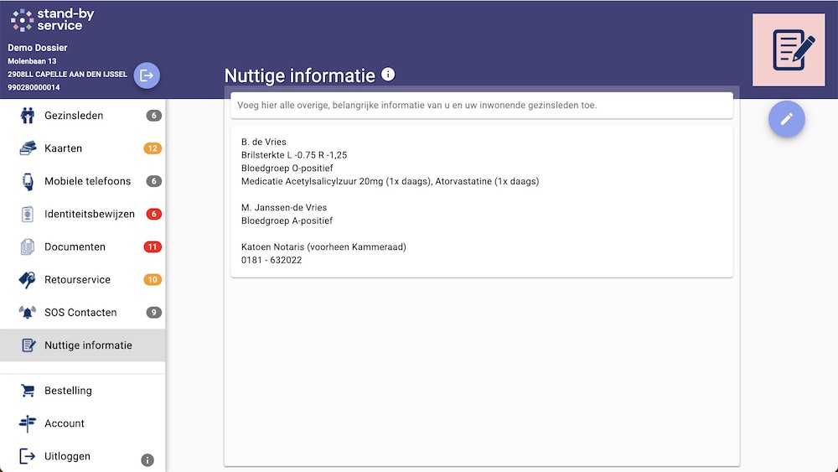Image resolution: width=838 pixels, height=472 pixels.
Task: Click the Identiteitsbewijzen ID icon
Action: tap(28, 214)
